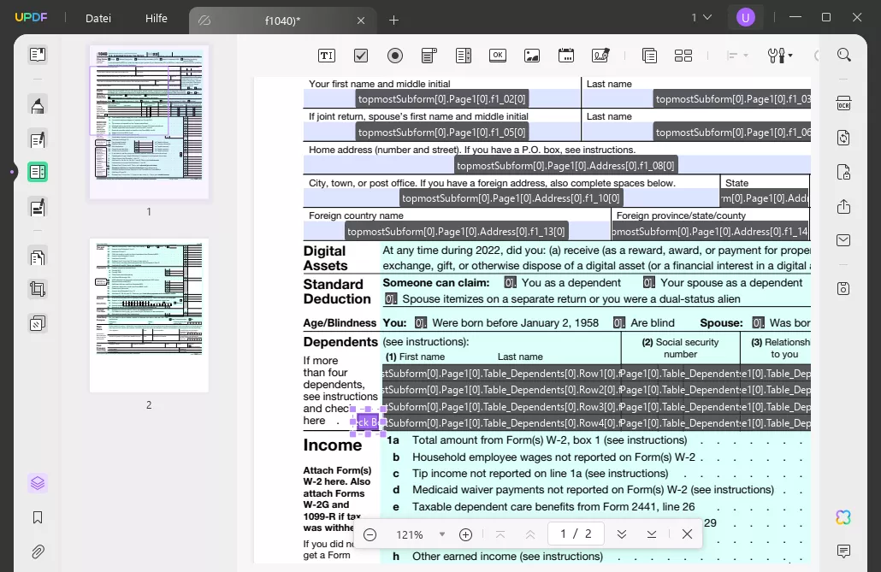
Task: Click the Fill & Sign icon in left sidebar
Action: pyautogui.click(x=38, y=207)
